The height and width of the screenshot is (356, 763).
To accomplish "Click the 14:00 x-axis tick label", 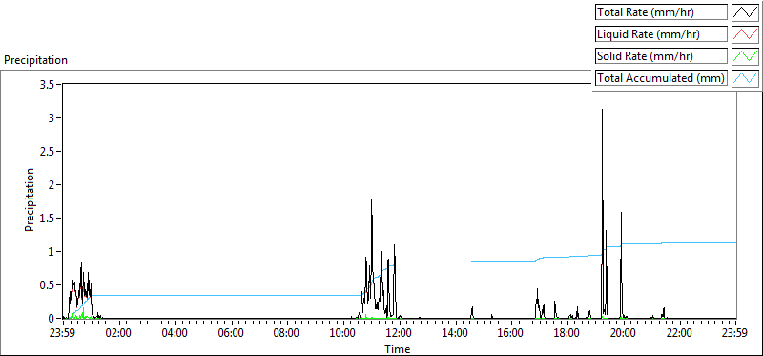I will [456, 334].
